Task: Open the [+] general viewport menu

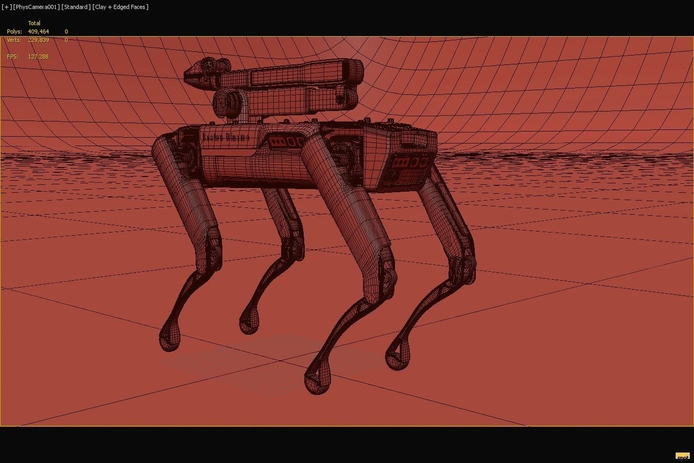Action: (x=6, y=7)
